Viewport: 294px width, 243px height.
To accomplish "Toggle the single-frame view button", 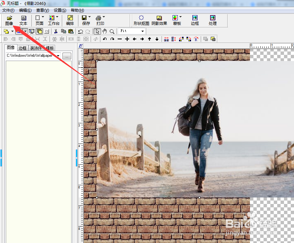I will point(47,31).
